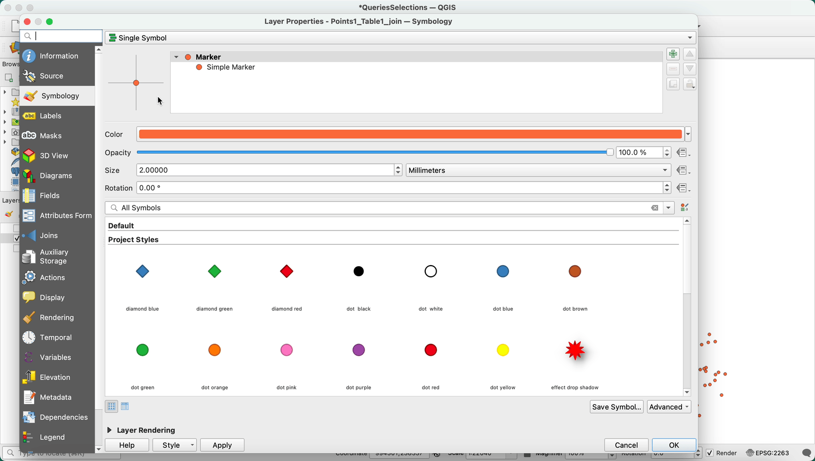
Task: Click the Cancel button
Action: click(626, 445)
